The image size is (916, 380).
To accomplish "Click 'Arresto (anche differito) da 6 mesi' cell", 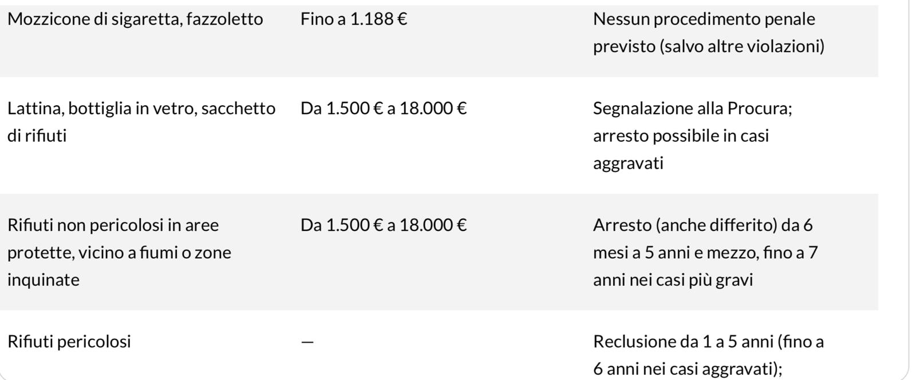I will tap(705, 252).
